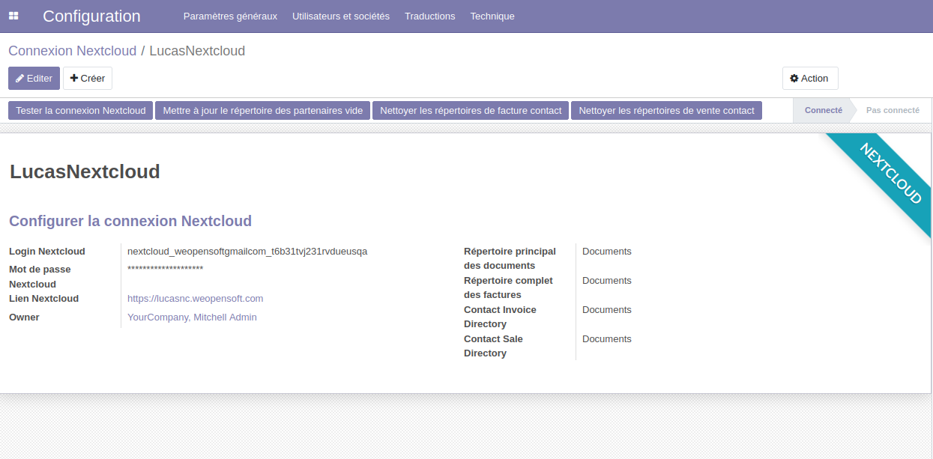The image size is (933, 459).
Task: Click Documents value for Répertoire complet des factures
Action: pos(607,280)
